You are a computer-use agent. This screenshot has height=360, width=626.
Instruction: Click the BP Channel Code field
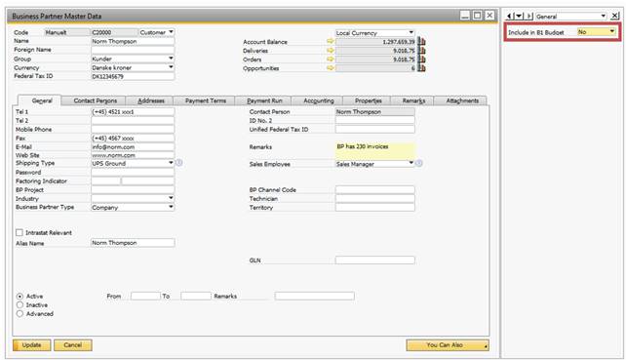(x=374, y=190)
